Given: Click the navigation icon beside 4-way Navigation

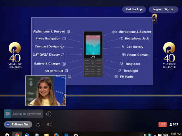Looking at the screenshot, I should tap(64, 38).
